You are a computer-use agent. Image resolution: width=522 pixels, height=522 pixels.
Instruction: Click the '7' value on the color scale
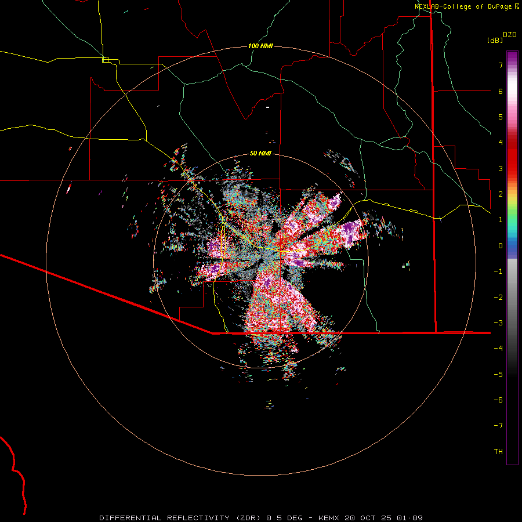[501, 65]
